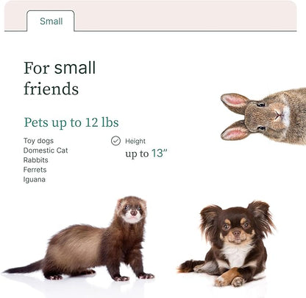306x298 pixels.
Task: Click the dog's crossed front paws
Action: pyautogui.click(x=230, y=278)
